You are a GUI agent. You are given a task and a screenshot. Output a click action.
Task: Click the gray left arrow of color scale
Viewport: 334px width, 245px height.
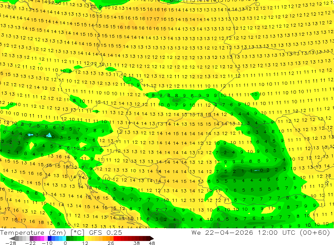click(x=12, y=238)
